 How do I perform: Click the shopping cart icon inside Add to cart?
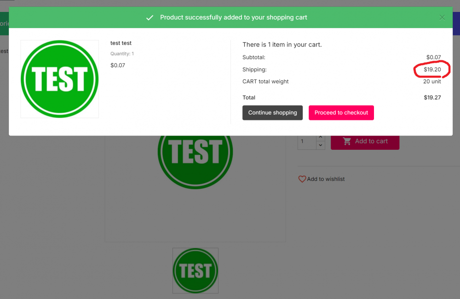[347, 141]
